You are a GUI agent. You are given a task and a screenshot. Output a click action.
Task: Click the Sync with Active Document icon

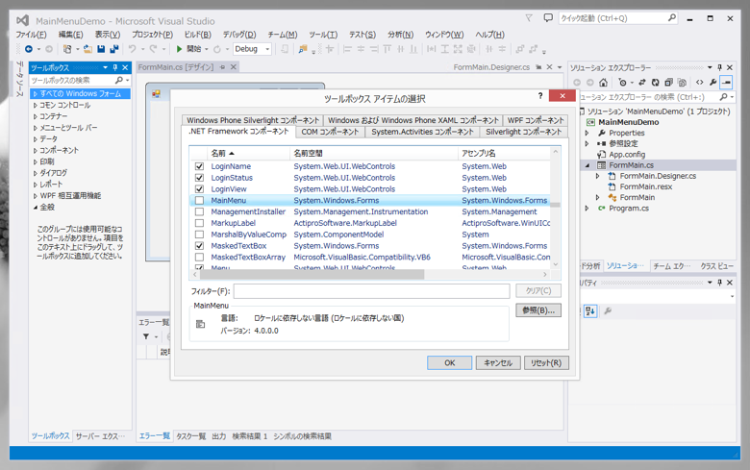pyautogui.click(x=642, y=83)
